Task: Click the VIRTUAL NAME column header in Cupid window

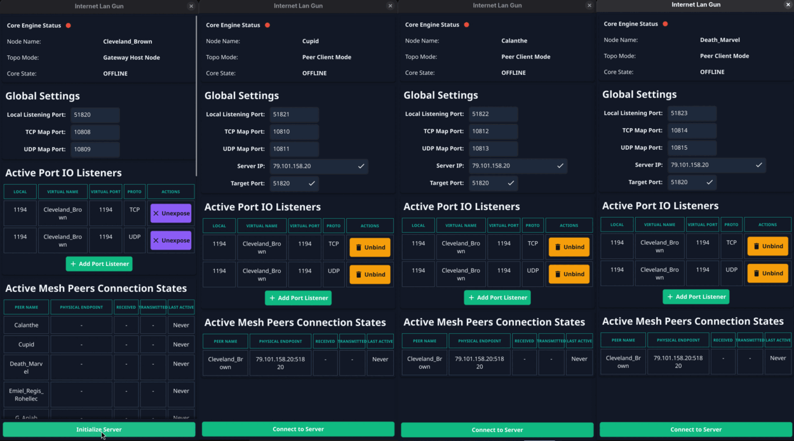Action: [262, 226]
